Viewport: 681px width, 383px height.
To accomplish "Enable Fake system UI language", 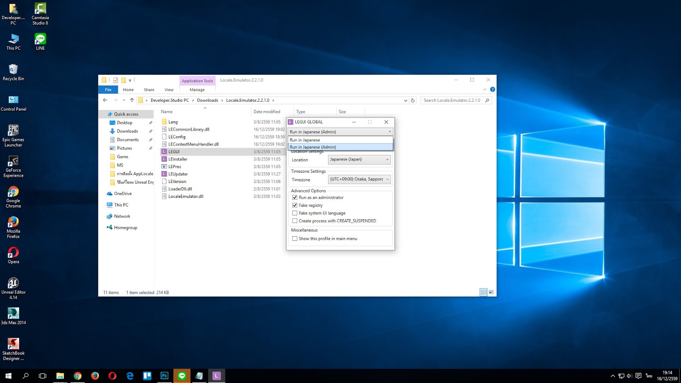I will (x=295, y=213).
